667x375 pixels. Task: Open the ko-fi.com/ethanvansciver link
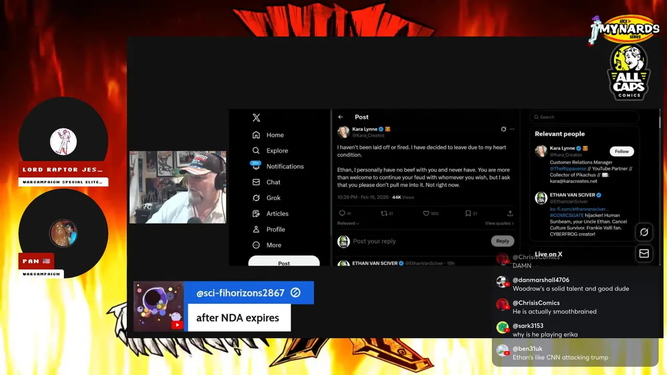pyautogui.click(x=579, y=209)
